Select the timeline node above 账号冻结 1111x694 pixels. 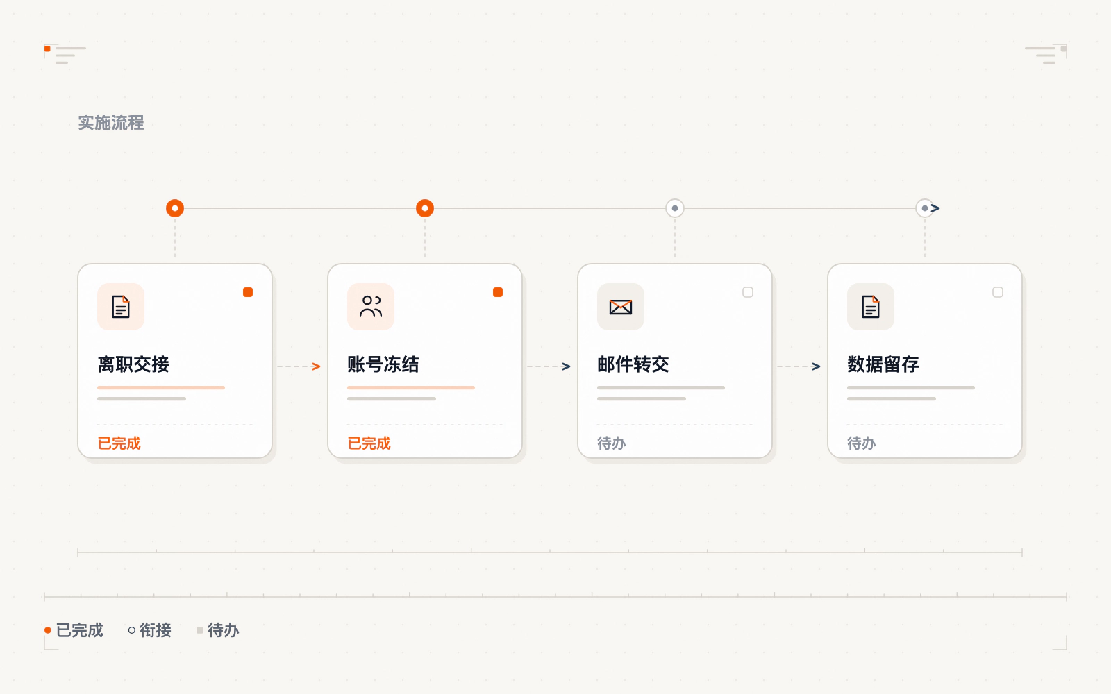425,208
